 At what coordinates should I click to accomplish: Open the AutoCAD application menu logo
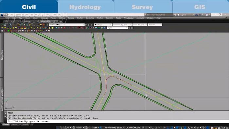point(2,15)
